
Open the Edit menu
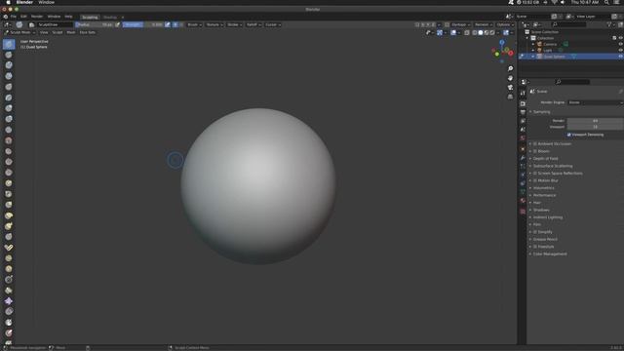(23, 17)
